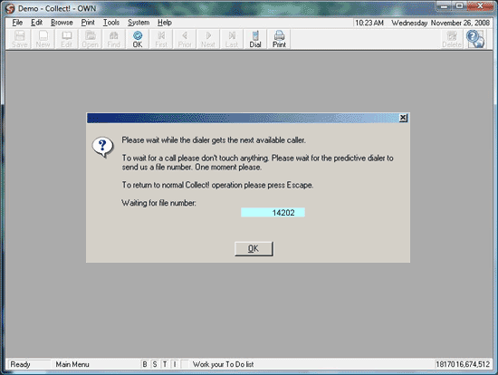498x375 pixels.
Task: Toggle the B status bar indicator
Action: (x=145, y=364)
